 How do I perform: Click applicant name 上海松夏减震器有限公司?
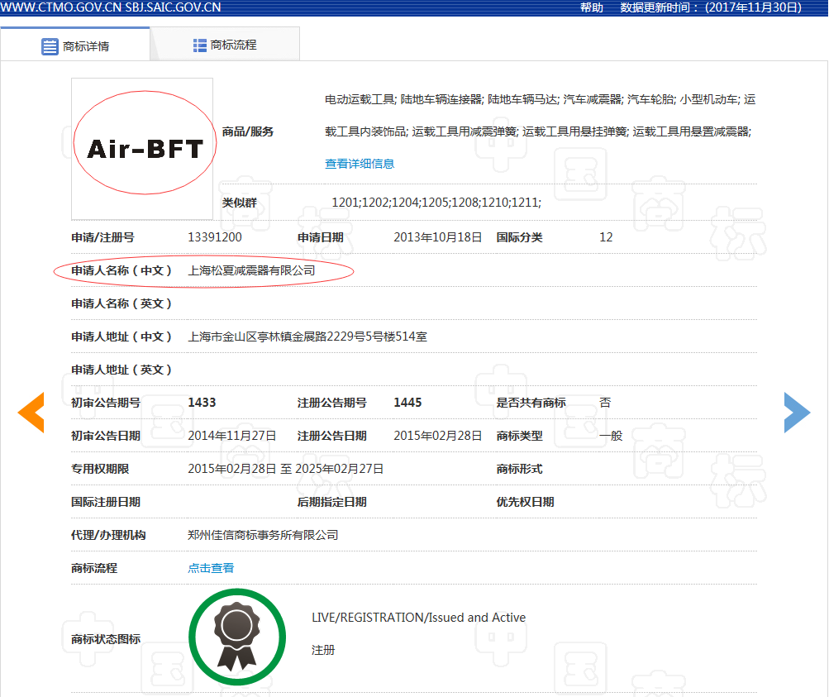(250, 270)
